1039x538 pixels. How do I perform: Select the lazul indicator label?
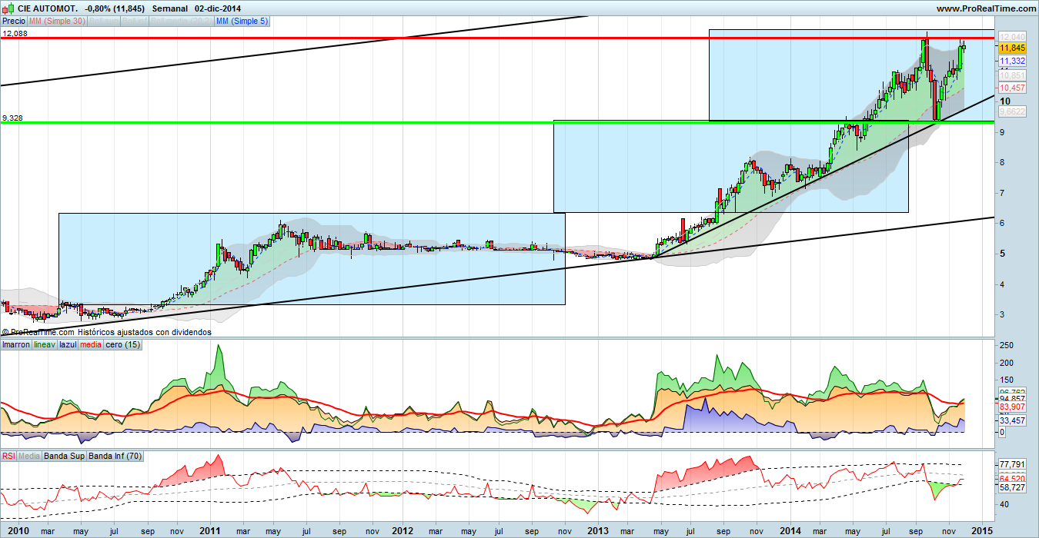click(69, 344)
